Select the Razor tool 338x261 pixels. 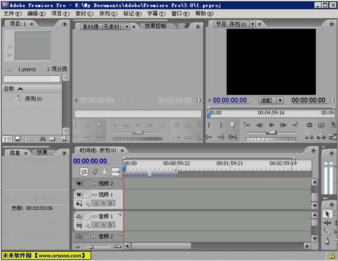click(328, 231)
